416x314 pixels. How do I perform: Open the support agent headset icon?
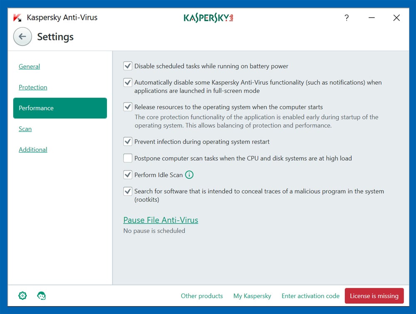41,295
